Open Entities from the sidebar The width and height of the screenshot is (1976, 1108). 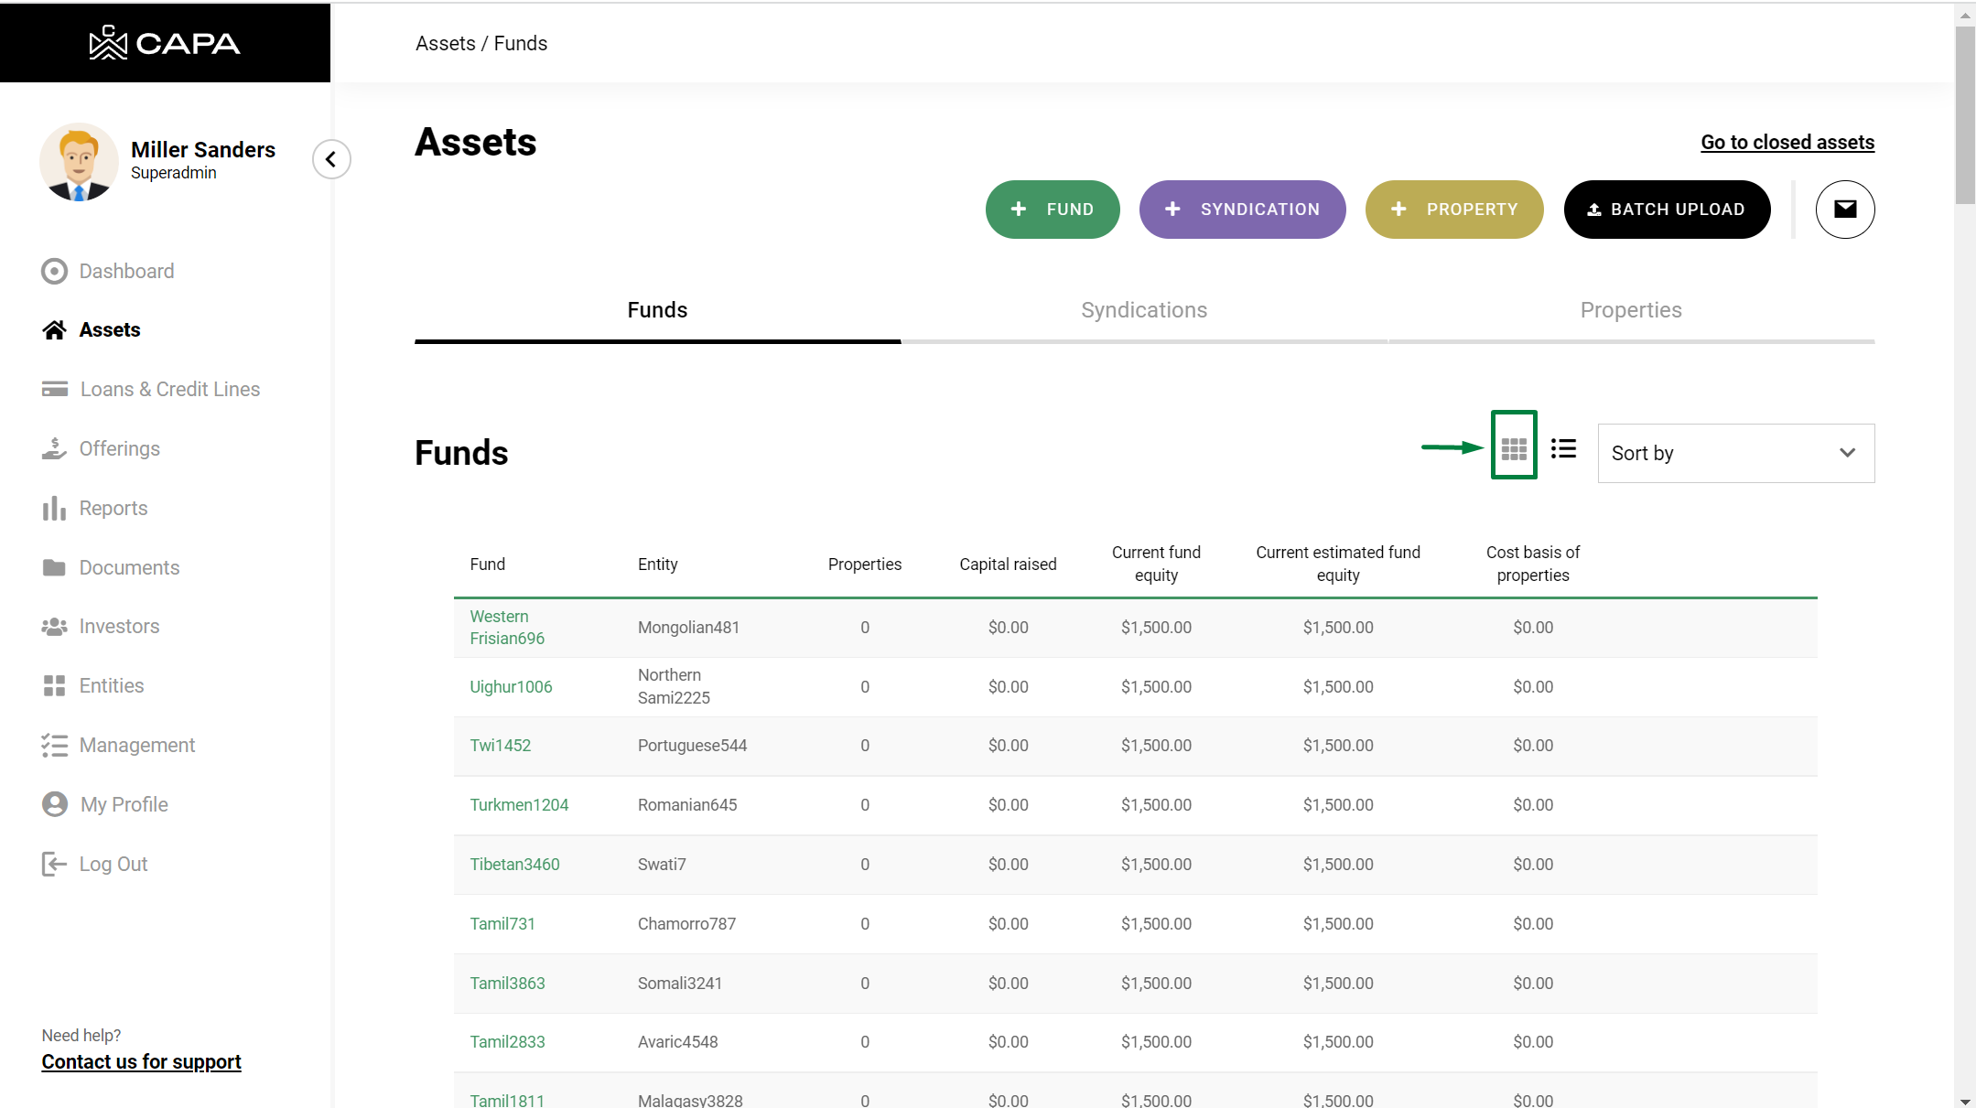pos(111,685)
